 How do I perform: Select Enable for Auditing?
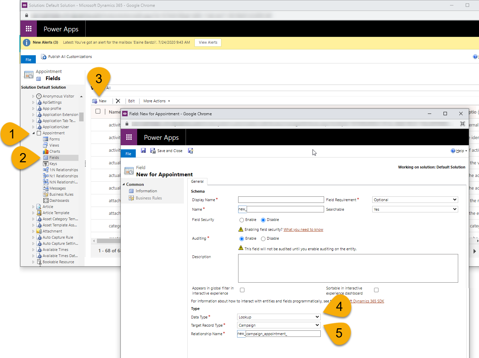pyautogui.click(x=242, y=239)
